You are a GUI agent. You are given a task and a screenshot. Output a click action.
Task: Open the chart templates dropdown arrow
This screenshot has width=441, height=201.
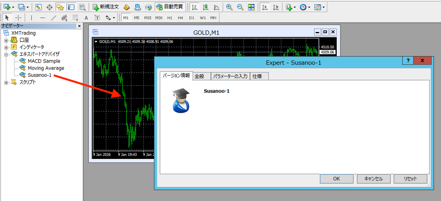[323, 7]
